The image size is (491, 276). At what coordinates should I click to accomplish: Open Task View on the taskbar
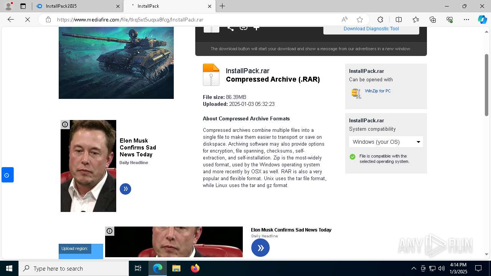coord(138,268)
